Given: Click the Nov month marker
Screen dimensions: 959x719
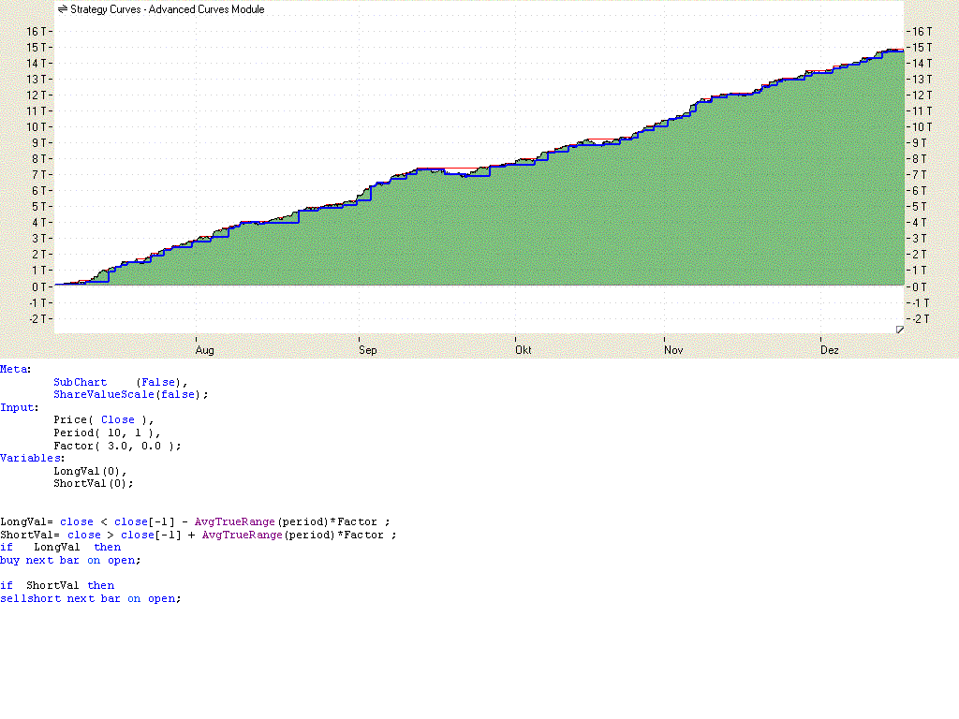Looking at the screenshot, I should pyautogui.click(x=673, y=350).
